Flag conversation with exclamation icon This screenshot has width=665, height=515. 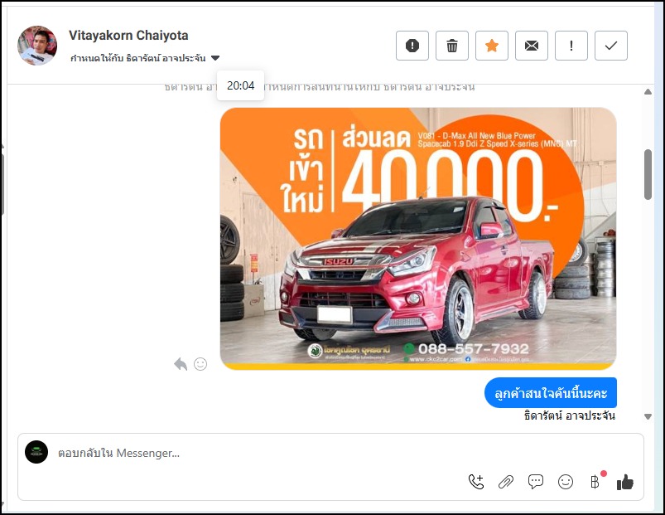(571, 46)
